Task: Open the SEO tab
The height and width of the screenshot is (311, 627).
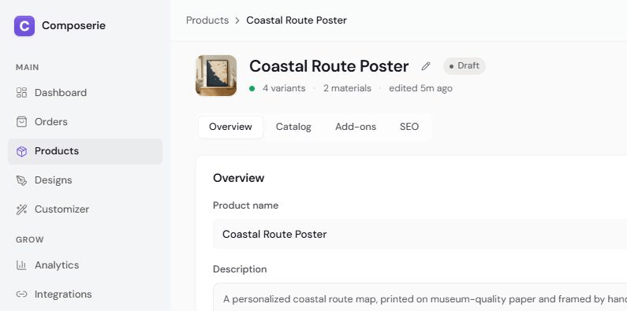Action: (409, 127)
